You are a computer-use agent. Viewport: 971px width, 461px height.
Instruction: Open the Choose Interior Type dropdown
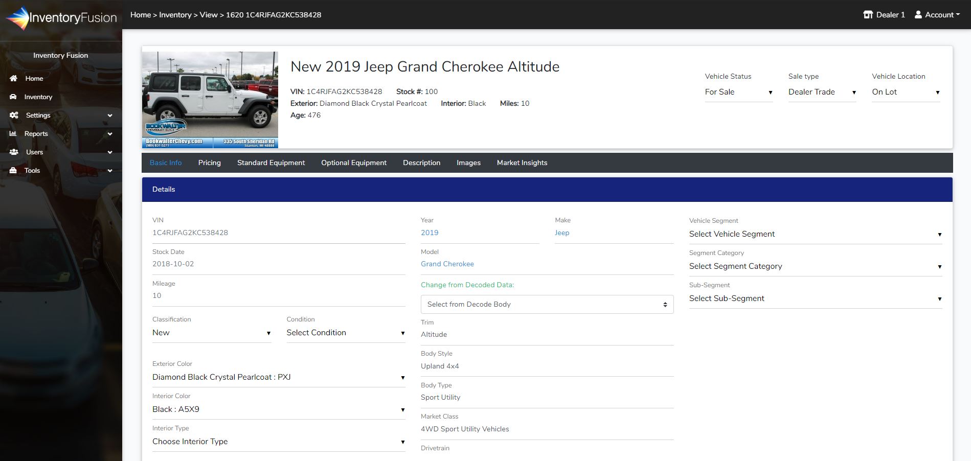pos(279,442)
